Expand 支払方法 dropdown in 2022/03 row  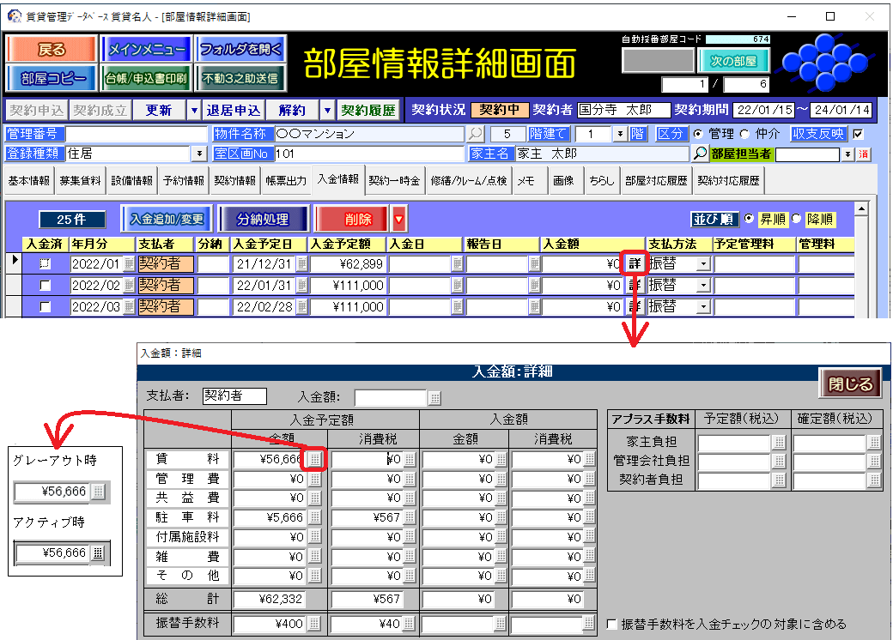coord(703,306)
